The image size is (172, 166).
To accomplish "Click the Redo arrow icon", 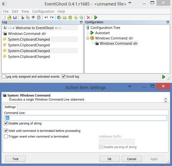I will [x=52, y=18].
